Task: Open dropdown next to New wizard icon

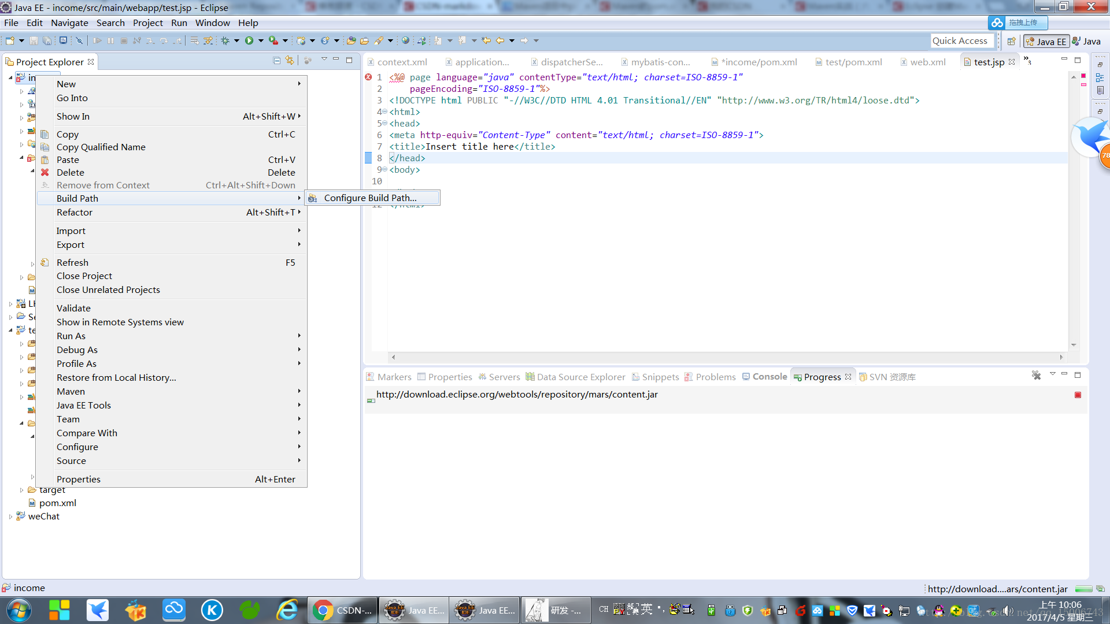Action: (x=21, y=40)
